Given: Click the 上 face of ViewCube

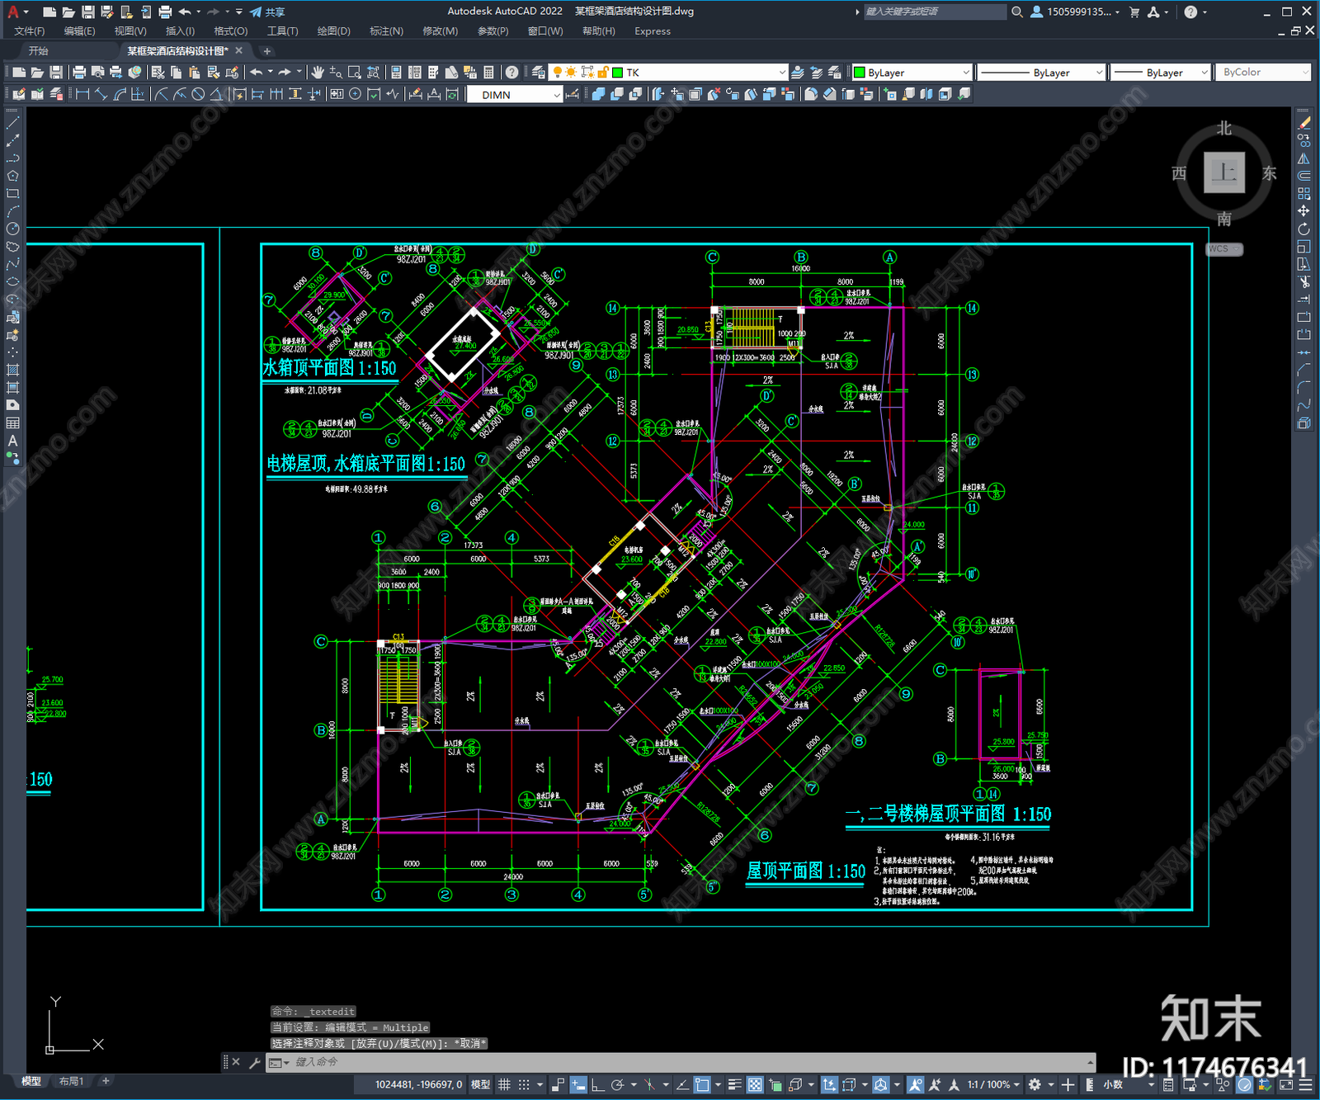Looking at the screenshot, I should (x=1224, y=173).
